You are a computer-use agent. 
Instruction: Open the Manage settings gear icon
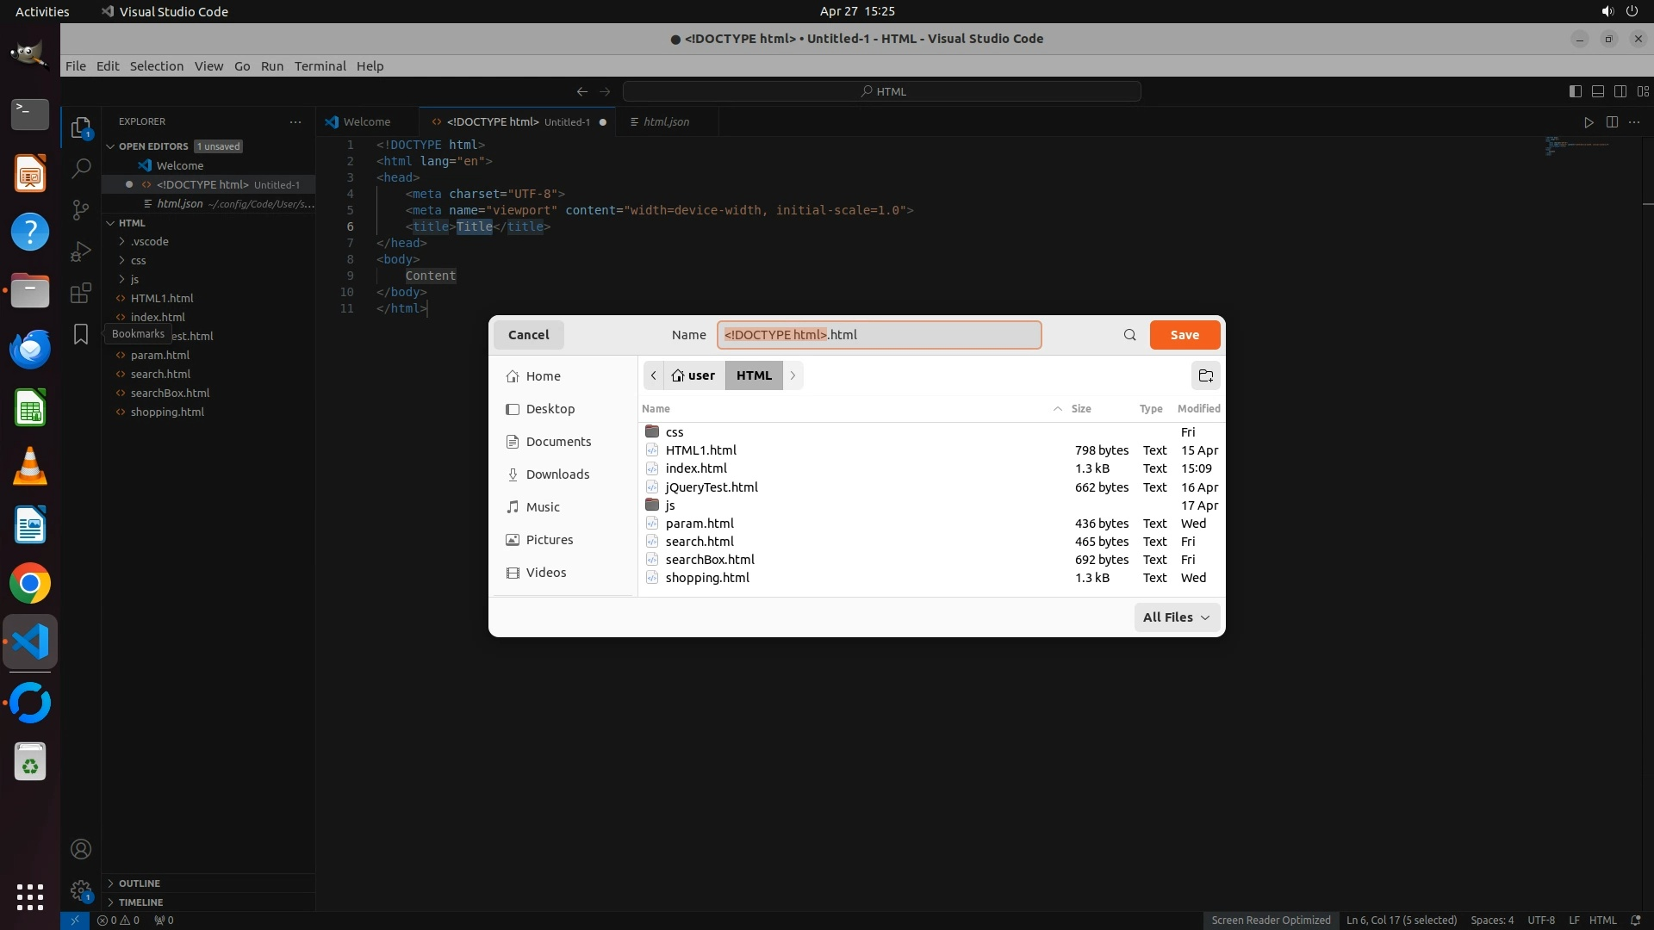click(x=81, y=890)
